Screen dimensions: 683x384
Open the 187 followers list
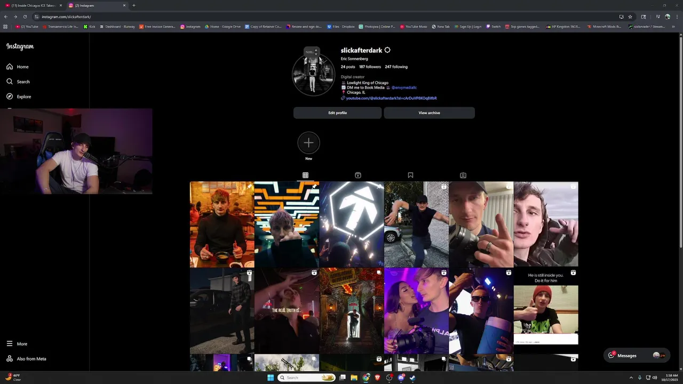coord(370,67)
